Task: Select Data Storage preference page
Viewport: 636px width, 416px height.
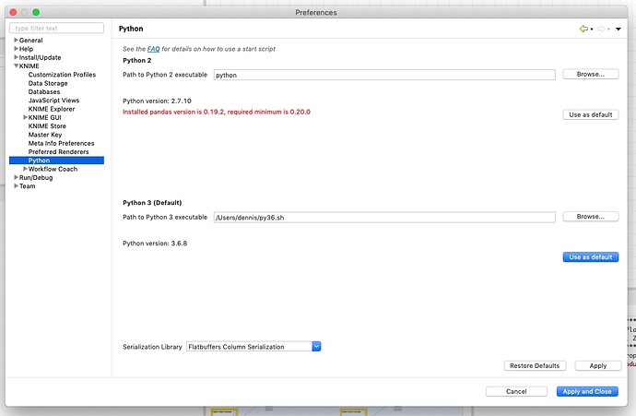Action: tap(48, 83)
